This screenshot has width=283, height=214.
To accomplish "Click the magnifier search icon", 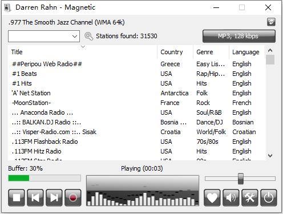I will coord(88,36).
